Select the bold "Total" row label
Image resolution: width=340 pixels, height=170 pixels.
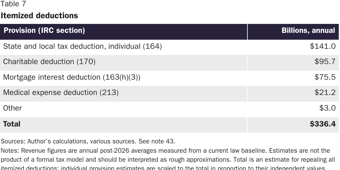(12, 124)
